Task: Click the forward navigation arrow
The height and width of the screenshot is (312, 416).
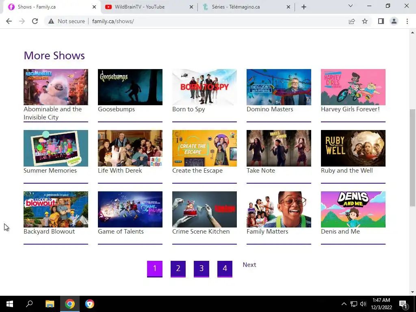Action: pos(22,21)
